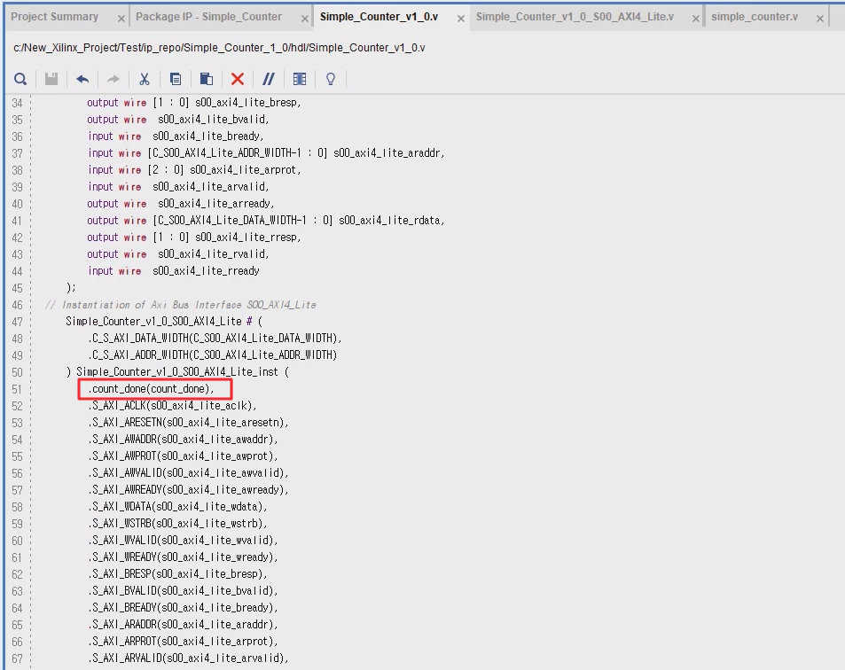Click the file path text
The width and height of the screenshot is (845, 670).
click(x=219, y=48)
